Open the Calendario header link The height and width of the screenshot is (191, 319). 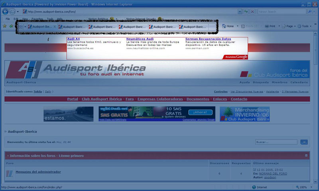pos(299,83)
